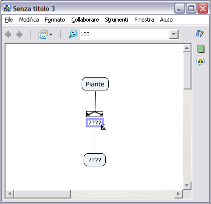Click the horizontal scrollbar right arrow
This screenshot has height=204, width=211.
coord(178,194)
